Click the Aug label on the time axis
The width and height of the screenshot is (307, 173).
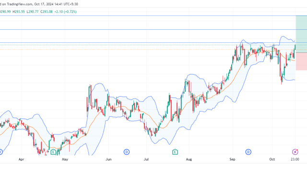coord(189,159)
